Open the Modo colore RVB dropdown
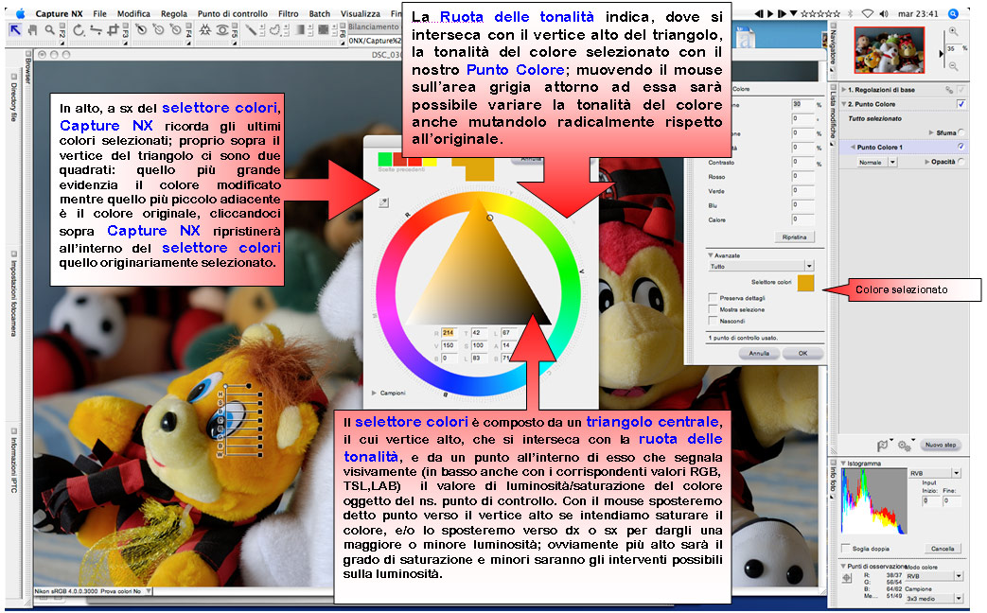This screenshot has height=613, width=987. [933, 576]
